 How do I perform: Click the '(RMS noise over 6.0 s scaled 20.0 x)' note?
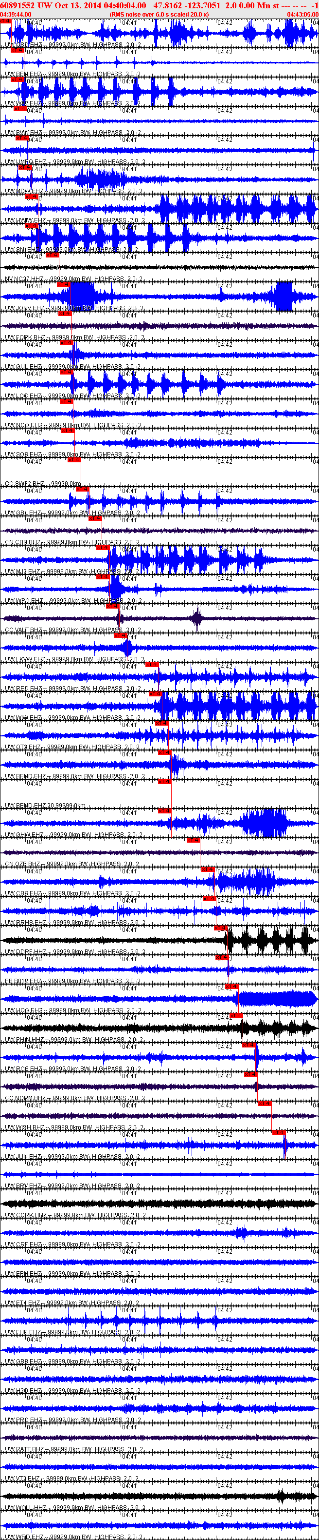159,14
